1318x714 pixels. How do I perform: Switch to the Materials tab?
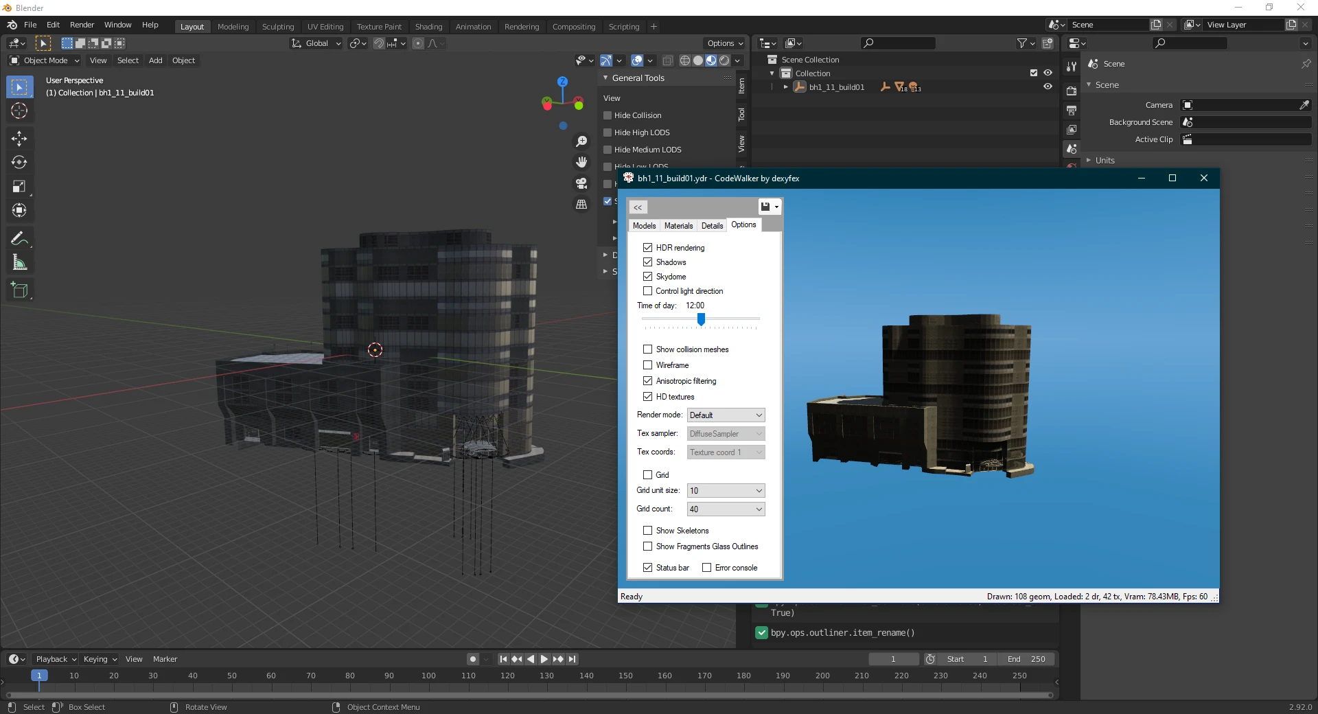point(678,225)
